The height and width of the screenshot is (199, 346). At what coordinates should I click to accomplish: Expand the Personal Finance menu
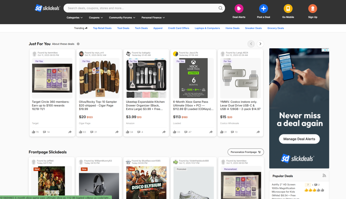153,18
